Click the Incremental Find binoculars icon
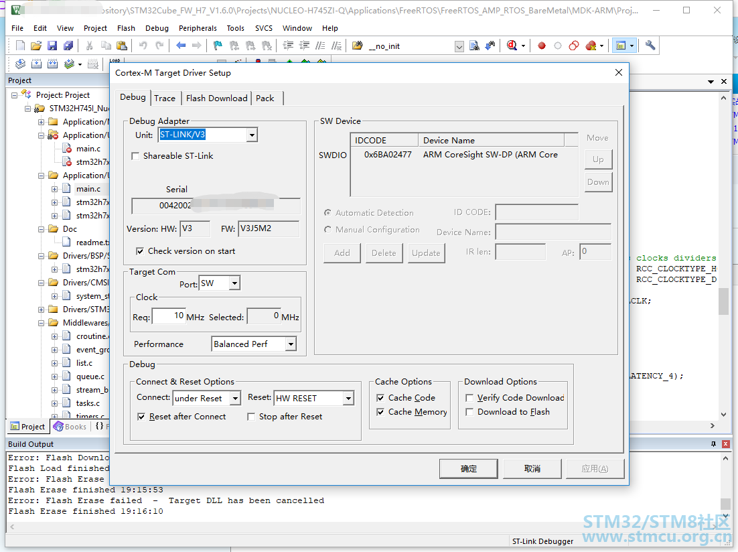The height and width of the screenshot is (552, 738). (x=490, y=46)
